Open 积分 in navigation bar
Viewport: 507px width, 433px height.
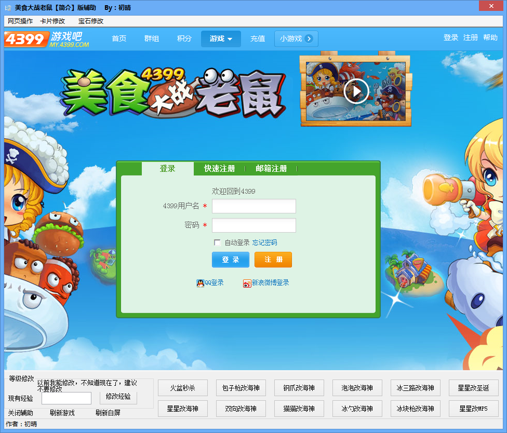click(184, 38)
